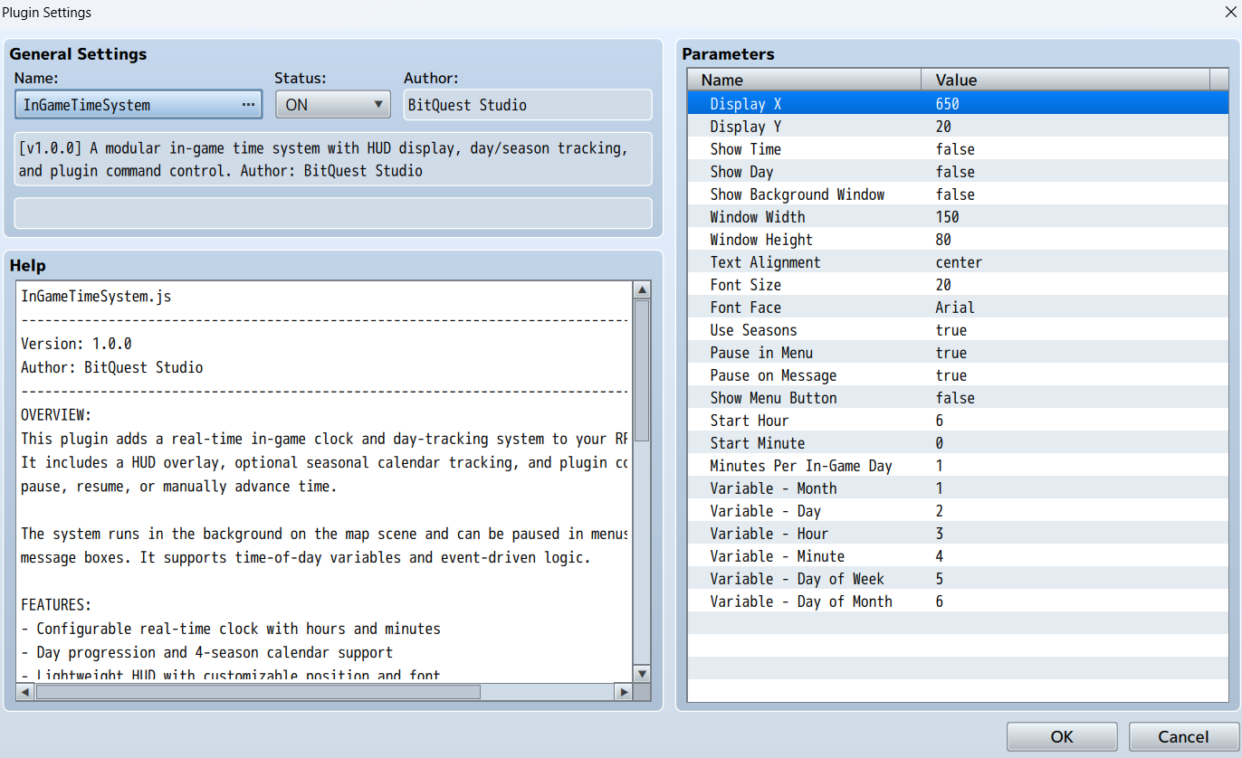
Task: Select the Variable - Minute parameter
Action: [x=958, y=556]
